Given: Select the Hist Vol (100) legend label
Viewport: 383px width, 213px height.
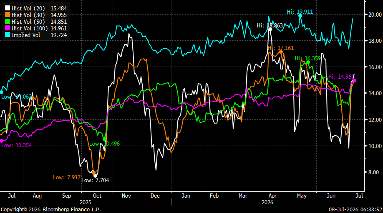Looking at the screenshot, I should (30, 28).
